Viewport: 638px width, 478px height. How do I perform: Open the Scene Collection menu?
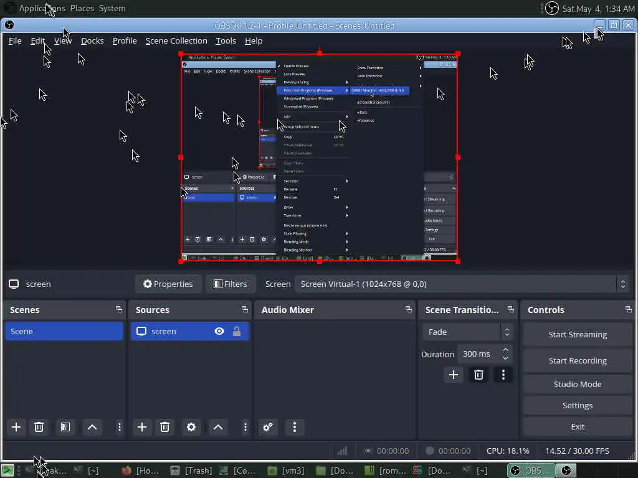click(176, 40)
